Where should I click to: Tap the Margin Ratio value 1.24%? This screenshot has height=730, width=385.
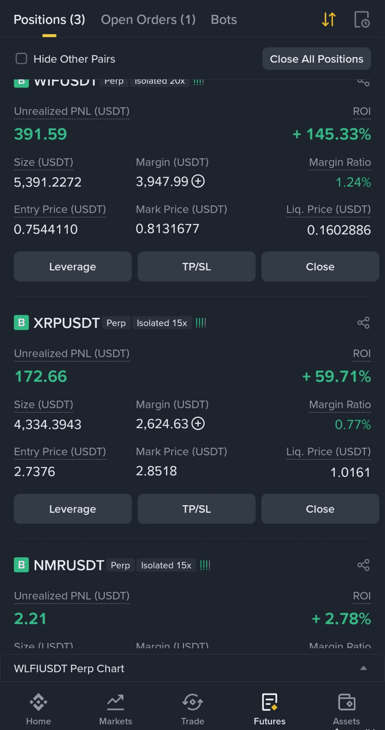[353, 182]
